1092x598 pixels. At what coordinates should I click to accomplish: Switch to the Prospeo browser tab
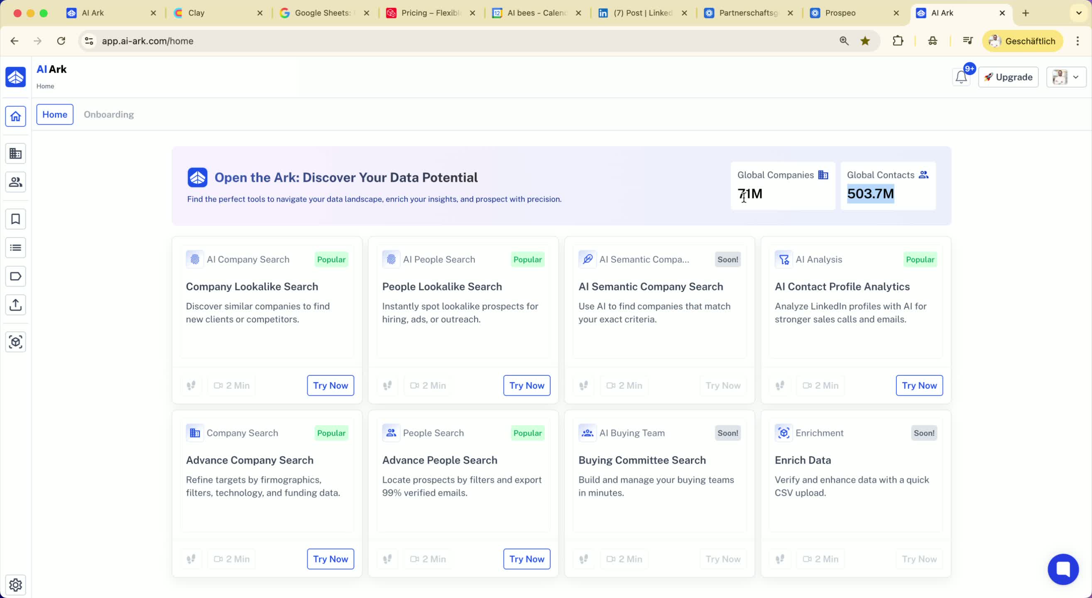pos(840,13)
